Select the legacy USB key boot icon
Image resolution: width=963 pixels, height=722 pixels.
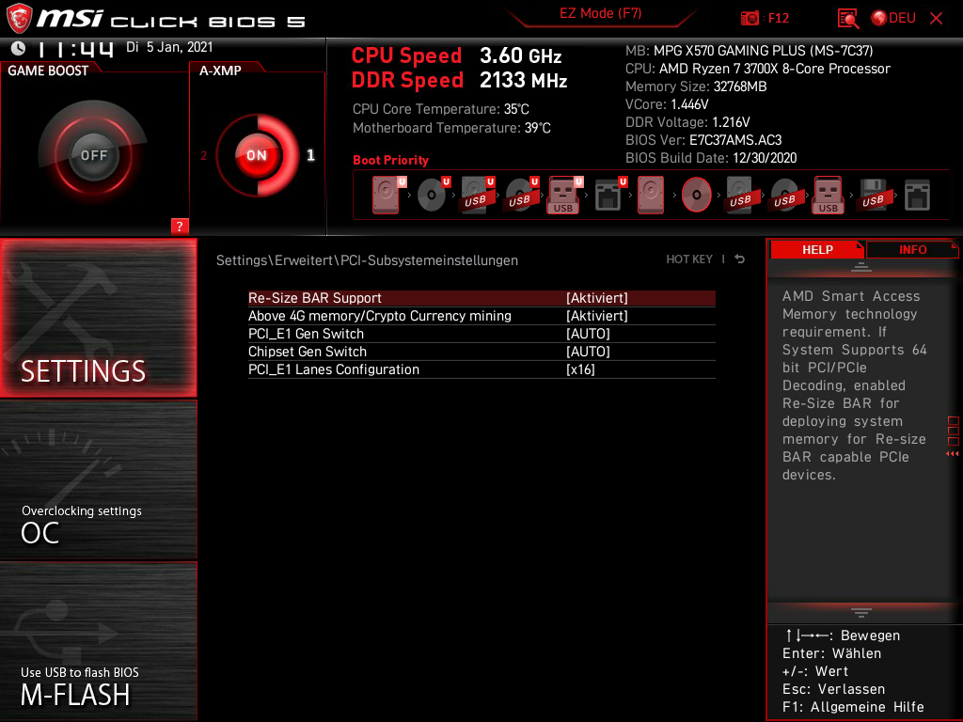coord(828,195)
